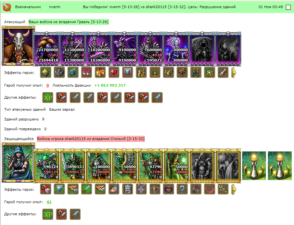Click the attacker's green XP effect icon
This screenshot has width=294, height=225.
pos(48,98)
